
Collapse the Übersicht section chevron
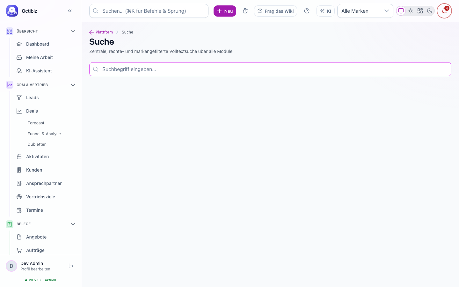(73, 31)
